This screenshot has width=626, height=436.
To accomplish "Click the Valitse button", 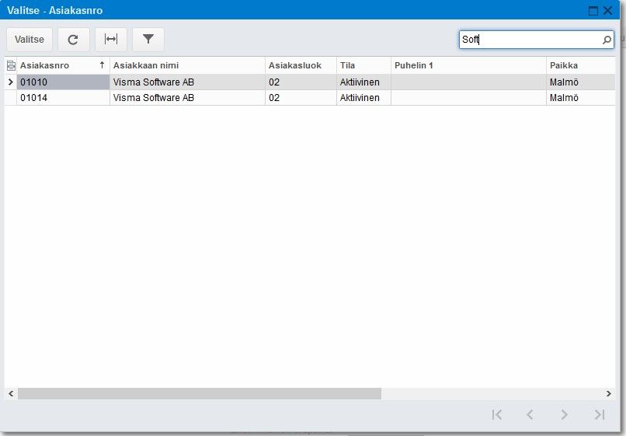I will (x=30, y=40).
